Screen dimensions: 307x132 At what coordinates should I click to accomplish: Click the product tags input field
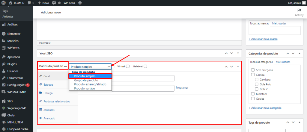(x=267, y=131)
